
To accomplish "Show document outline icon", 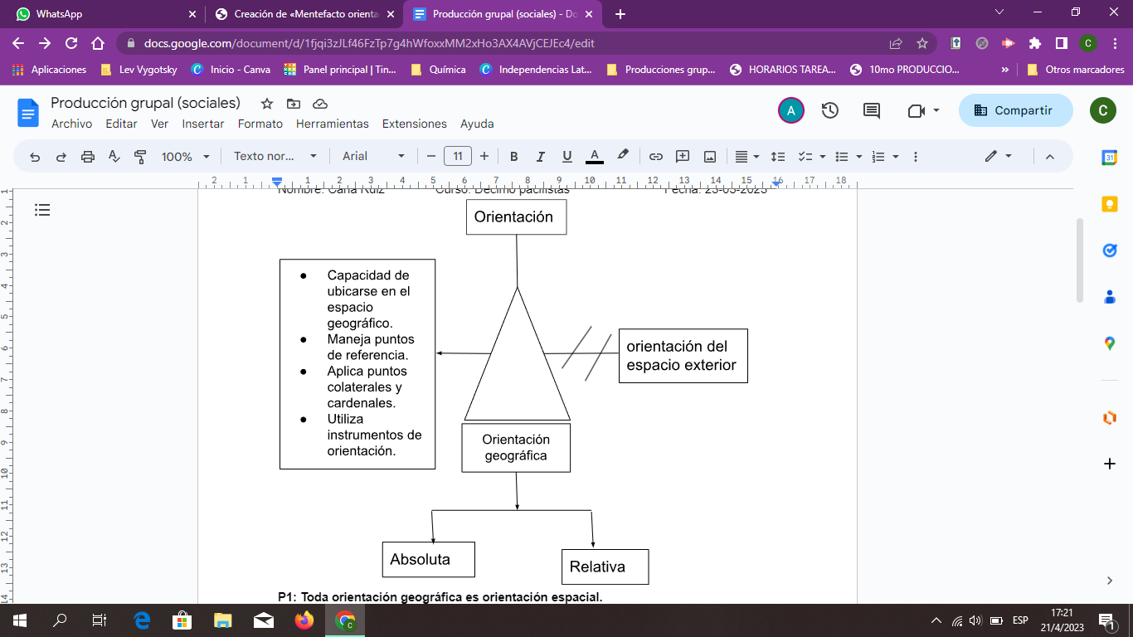I will point(42,211).
